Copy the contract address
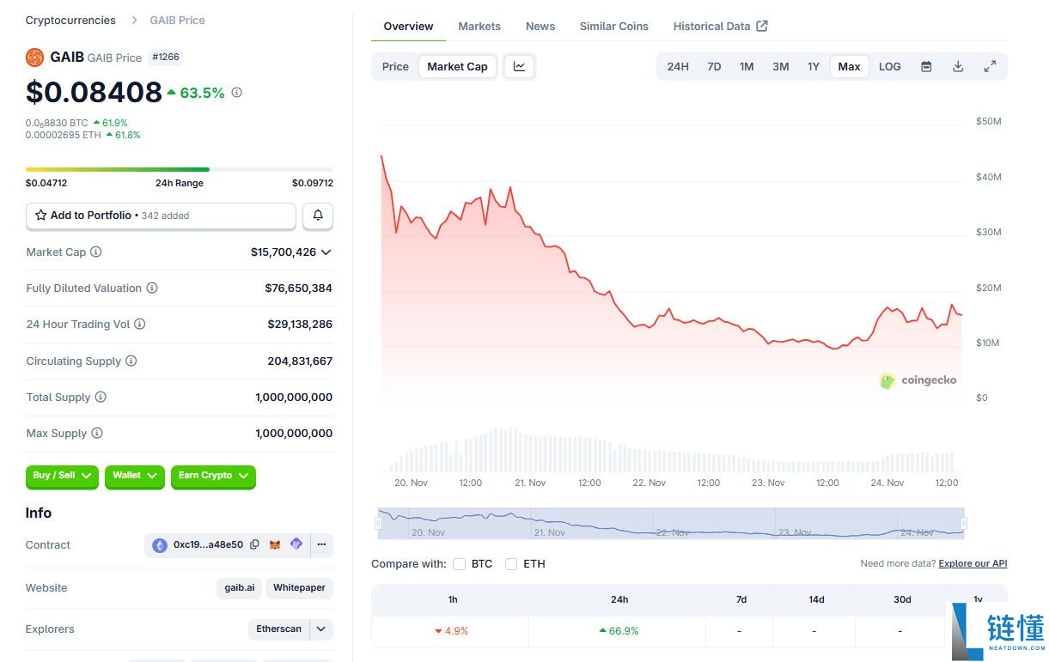This screenshot has width=1049, height=662. click(254, 544)
